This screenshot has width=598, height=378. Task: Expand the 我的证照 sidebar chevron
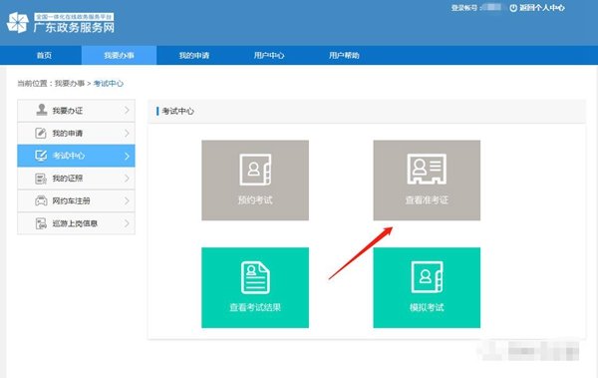(127, 179)
